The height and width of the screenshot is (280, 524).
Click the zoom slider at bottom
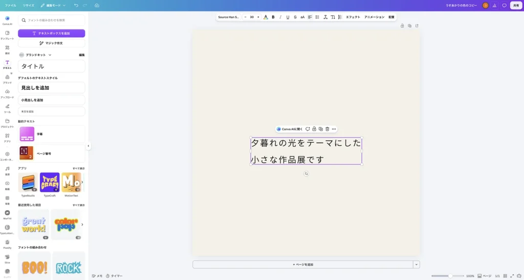click(x=447, y=276)
